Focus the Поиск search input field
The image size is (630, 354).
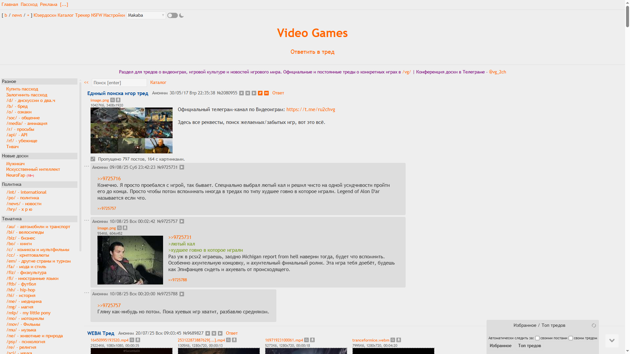(x=119, y=83)
